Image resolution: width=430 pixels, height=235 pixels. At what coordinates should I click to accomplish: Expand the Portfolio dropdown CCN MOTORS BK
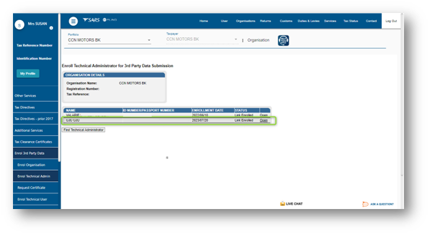click(109, 40)
